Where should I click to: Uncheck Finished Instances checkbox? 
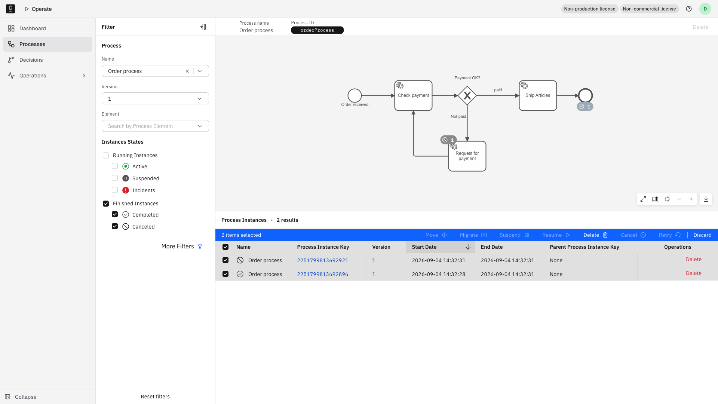coord(106,203)
